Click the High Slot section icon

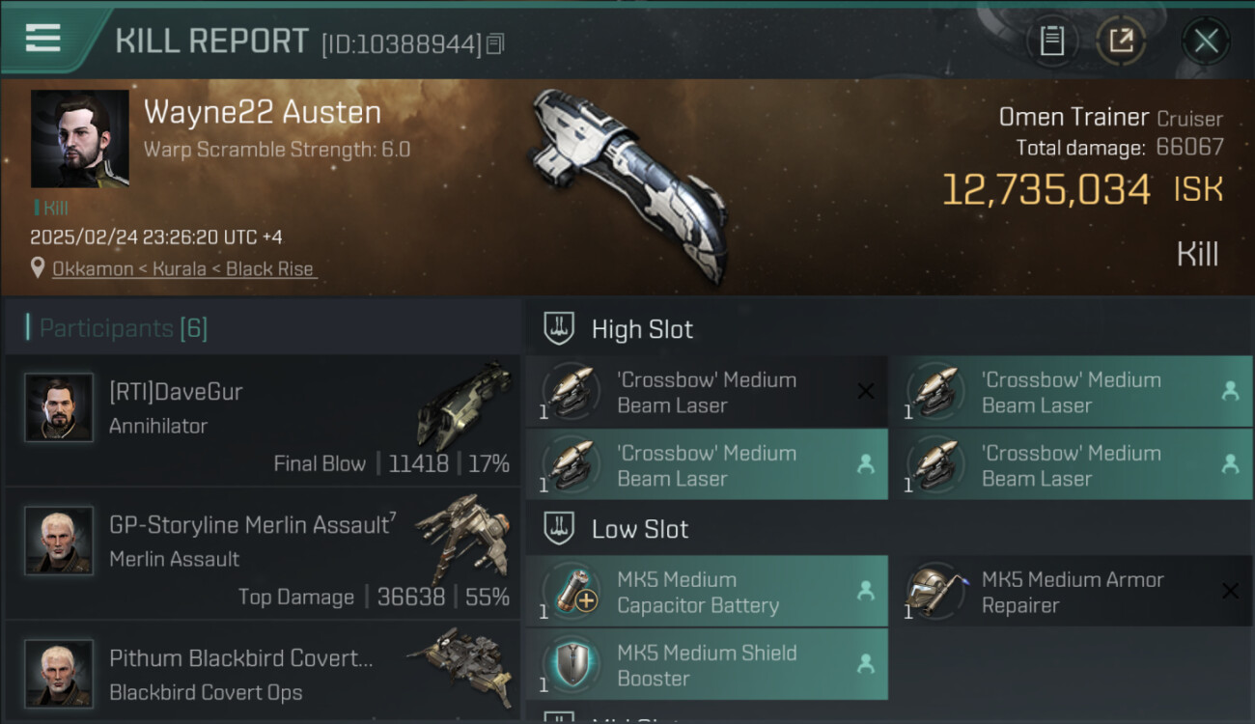559,328
